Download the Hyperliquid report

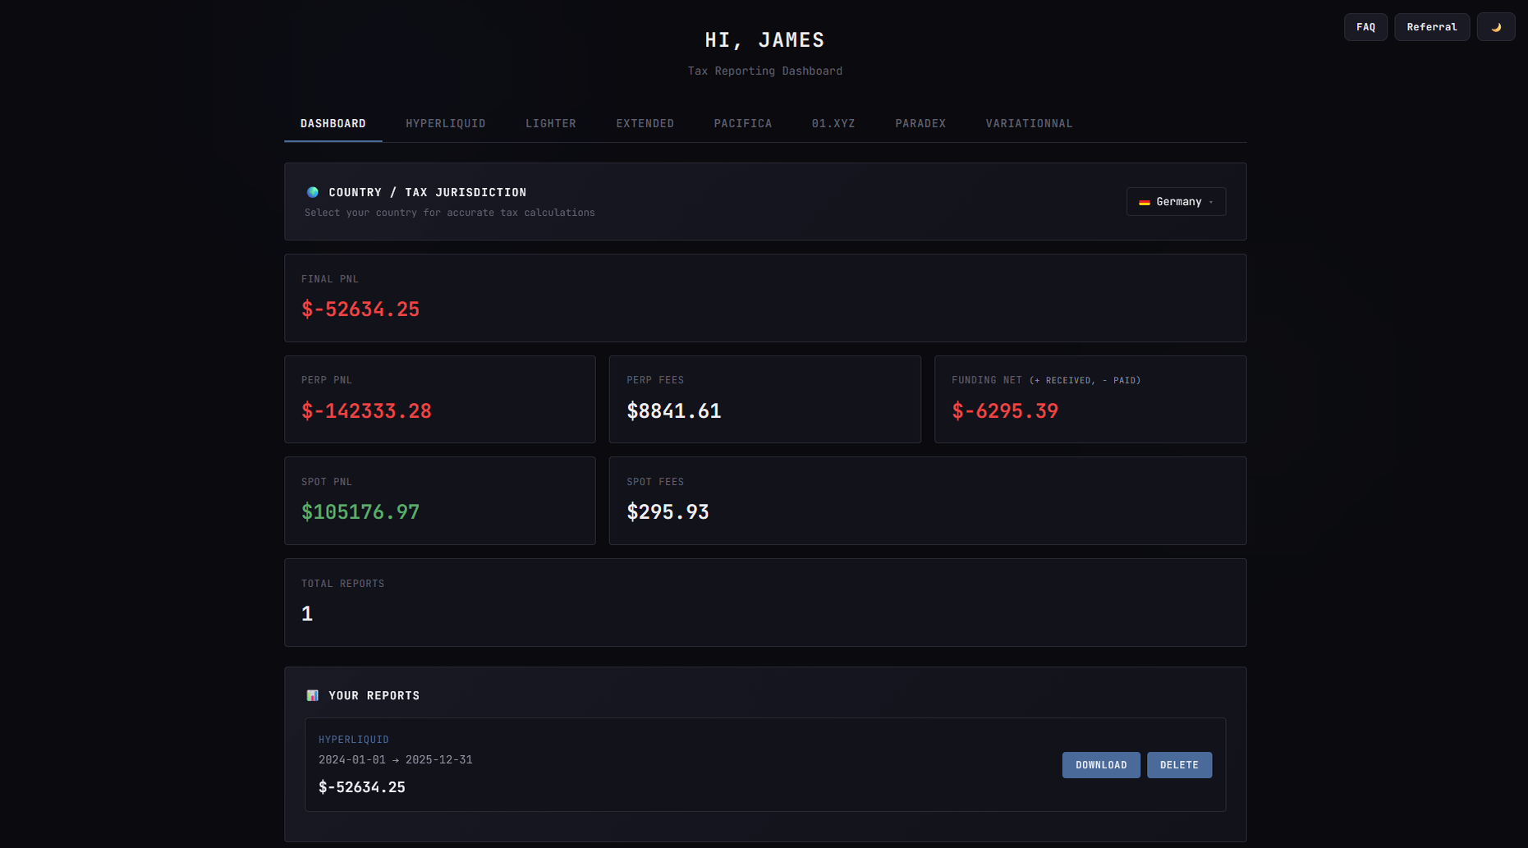click(x=1100, y=765)
